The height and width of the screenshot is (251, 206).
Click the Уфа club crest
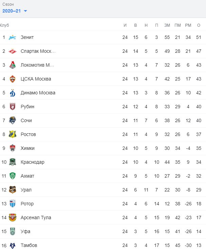tap(13, 231)
